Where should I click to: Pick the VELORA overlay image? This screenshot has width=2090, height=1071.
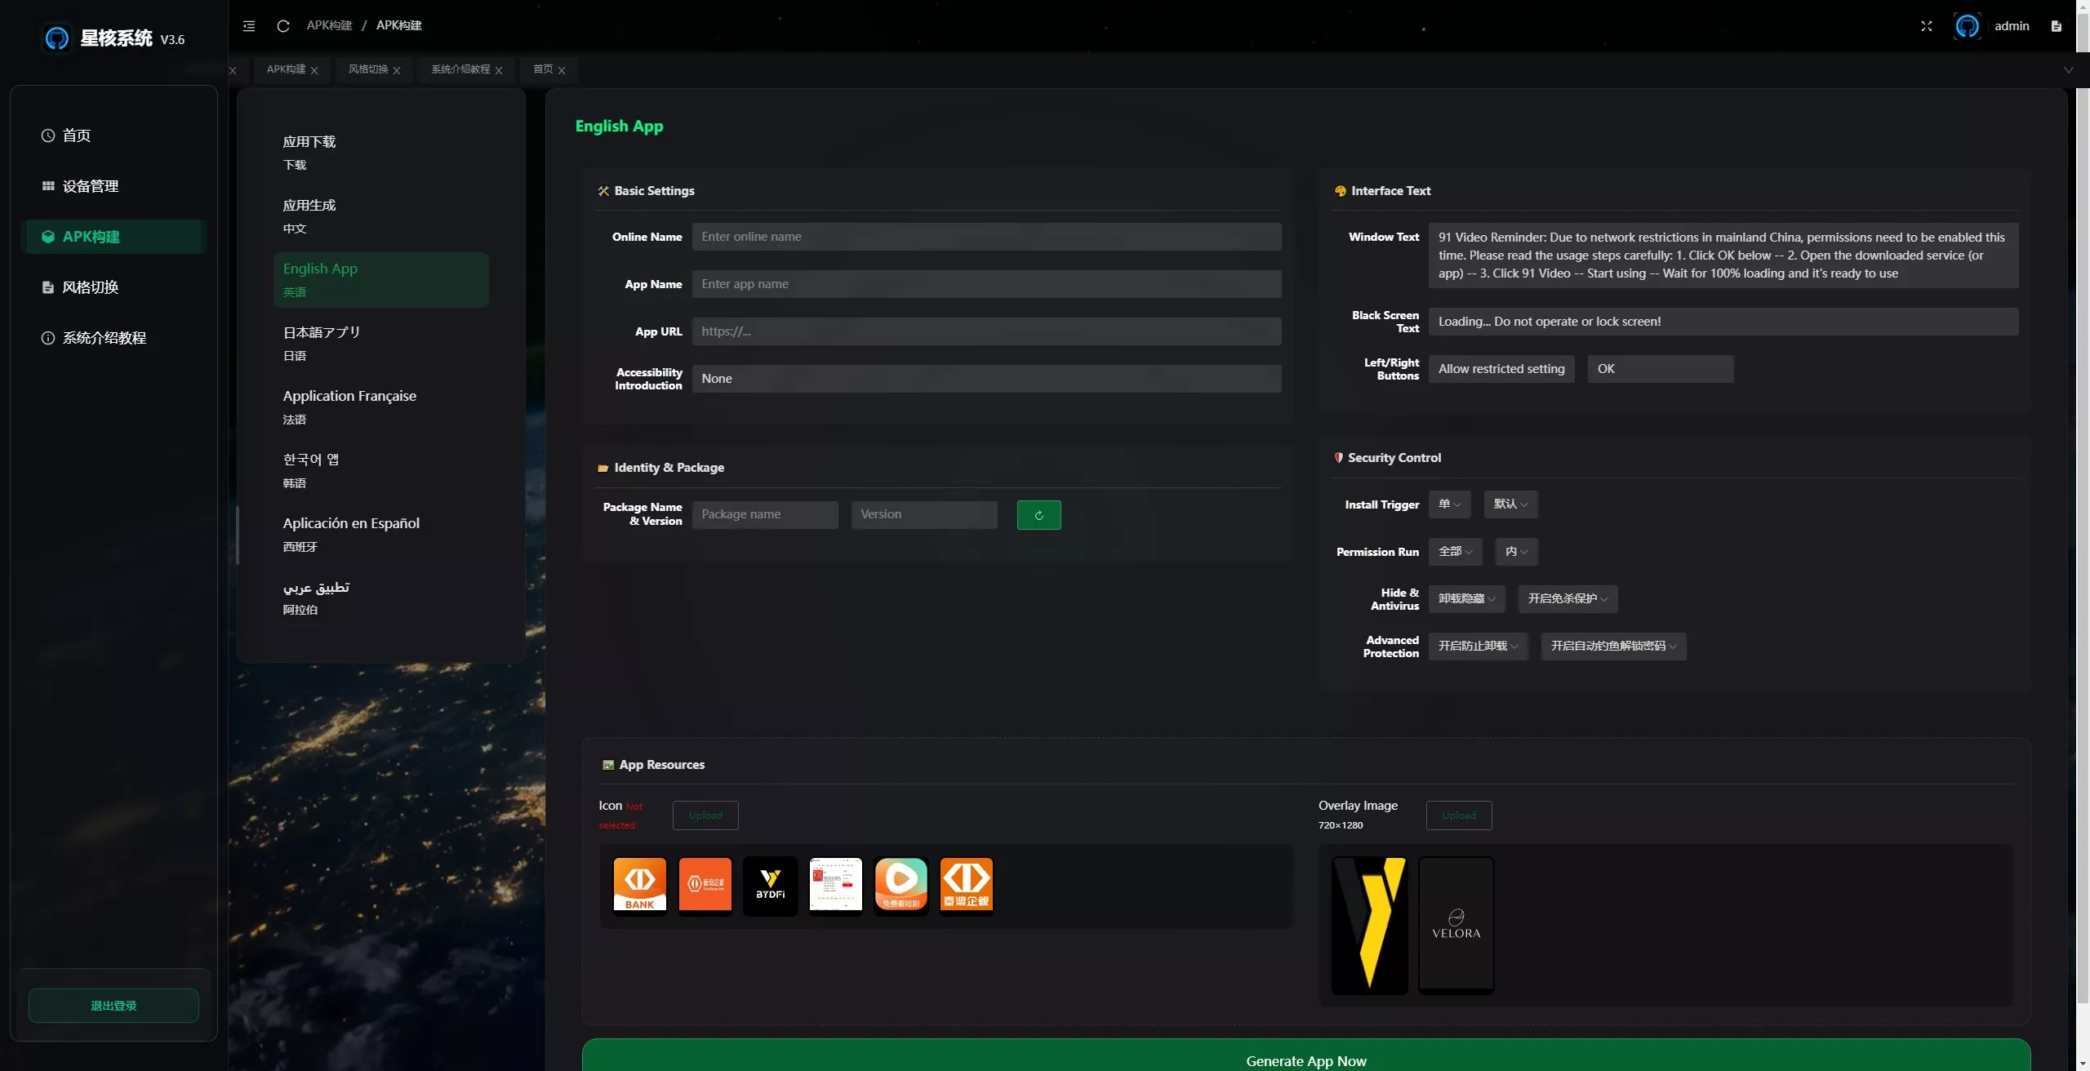point(1456,925)
